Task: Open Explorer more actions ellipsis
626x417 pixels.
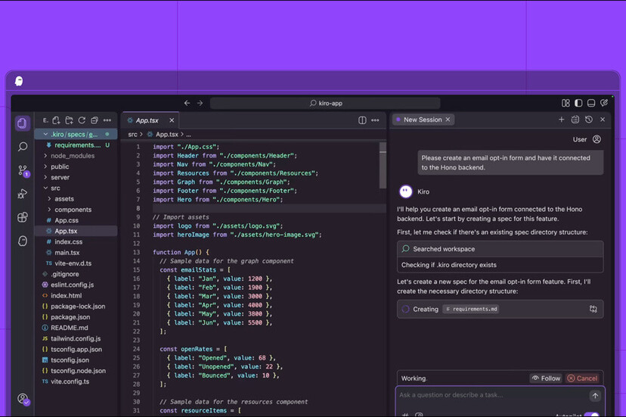Action: pos(107,120)
